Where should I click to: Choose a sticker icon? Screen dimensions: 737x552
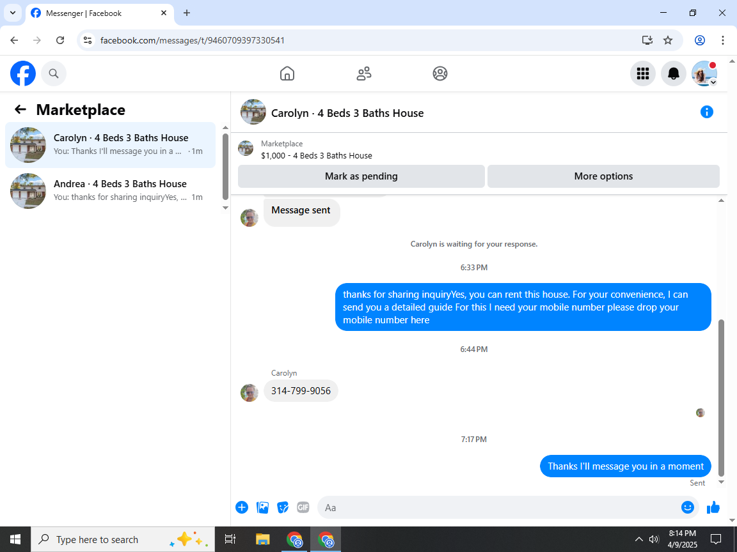click(283, 507)
